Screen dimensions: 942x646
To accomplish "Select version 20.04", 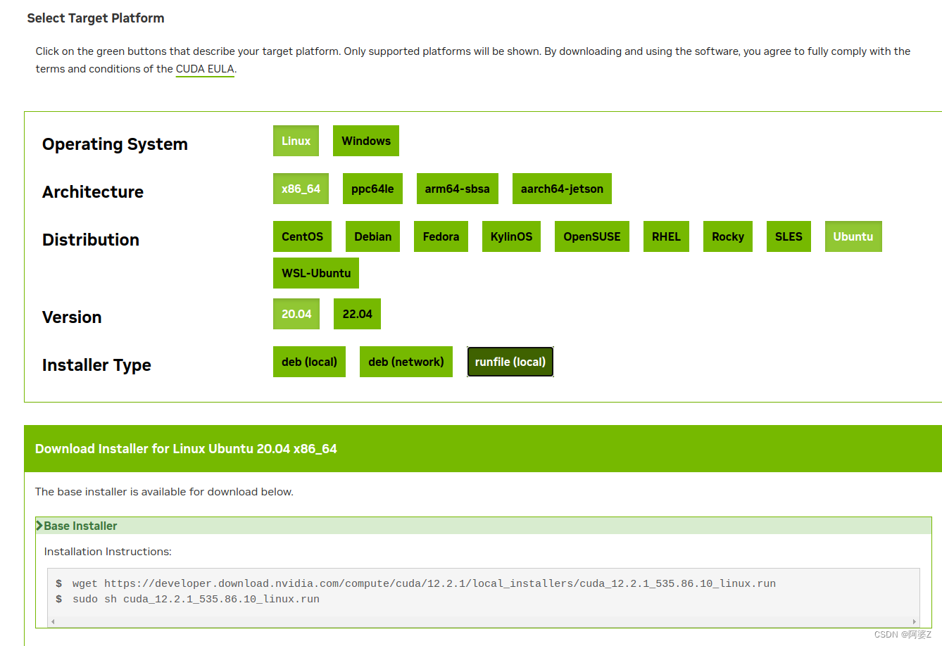I will (x=296, y=314).
